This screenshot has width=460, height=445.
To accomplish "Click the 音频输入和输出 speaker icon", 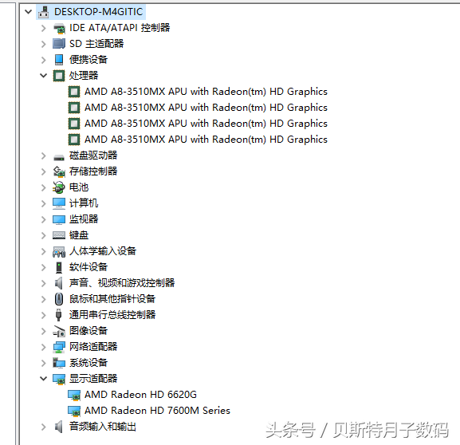I will (59, 427).
